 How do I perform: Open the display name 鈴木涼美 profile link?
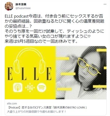coord(21,4)
